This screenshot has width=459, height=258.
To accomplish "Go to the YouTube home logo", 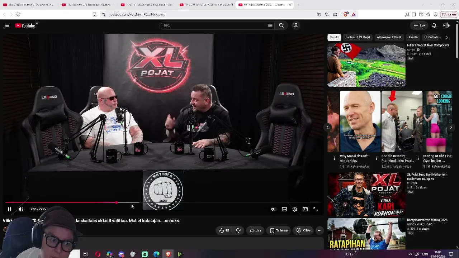I will coord(25,25).
